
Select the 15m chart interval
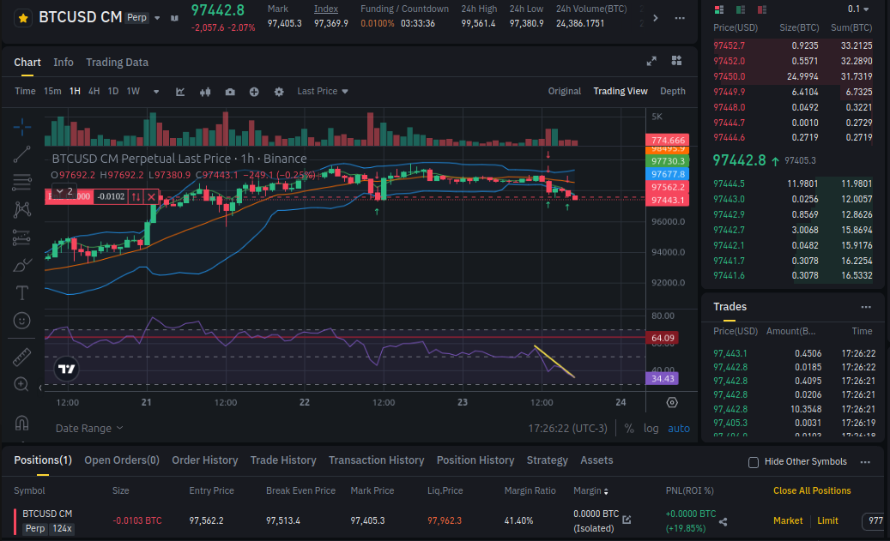tap(52, 91)
